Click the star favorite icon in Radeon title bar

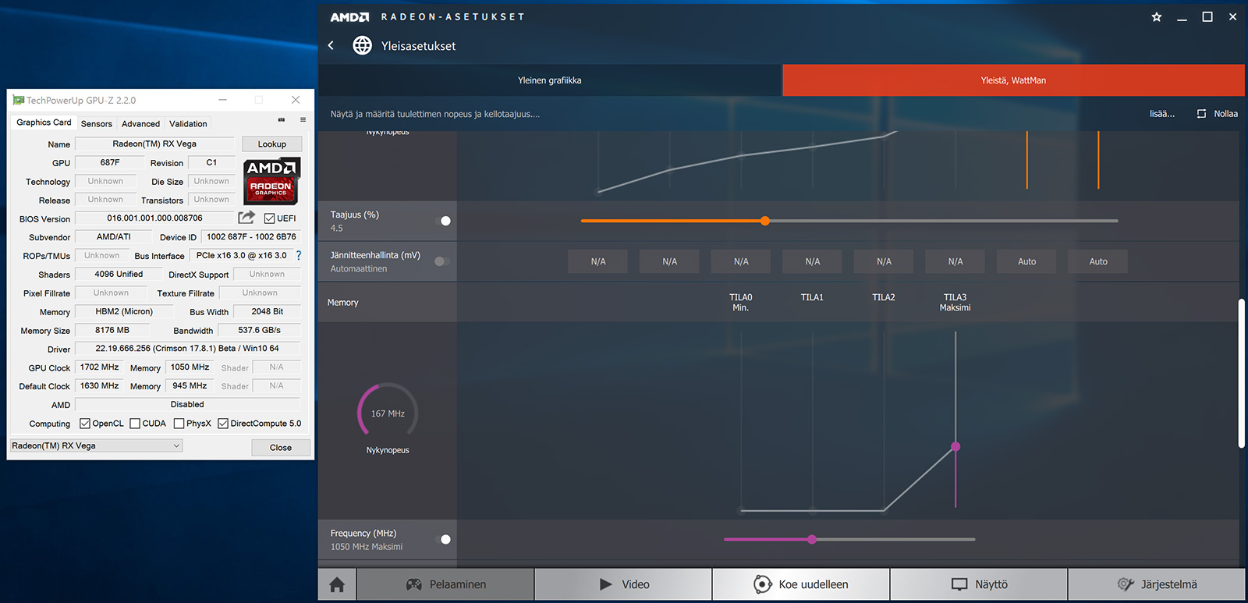tap(1157, 17)
